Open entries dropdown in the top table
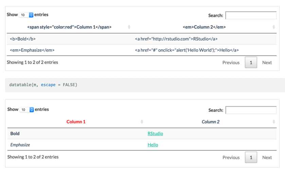 26,15
